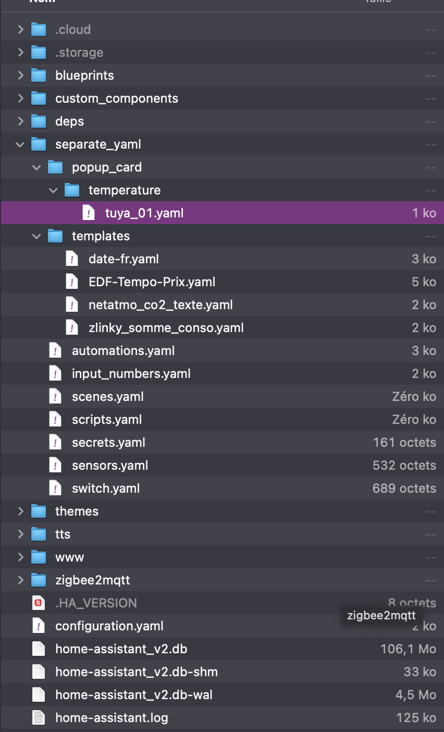444x732 pixels.
Task: Select the zlinky_somme_conso.yaml file
Action: (166, 328)
